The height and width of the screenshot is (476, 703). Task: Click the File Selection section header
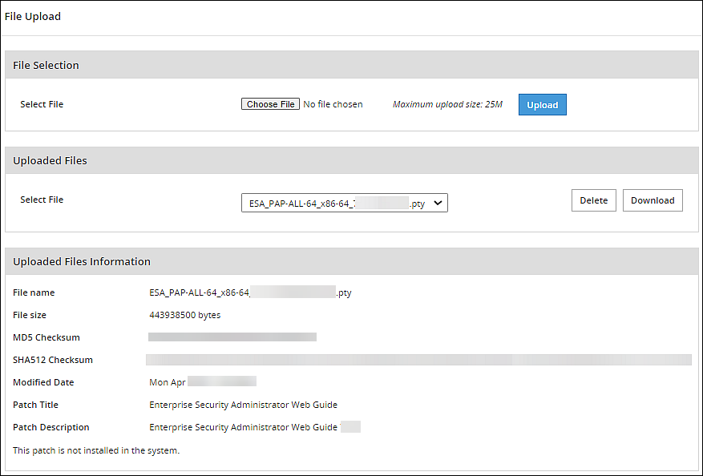(x=46, y=64)
